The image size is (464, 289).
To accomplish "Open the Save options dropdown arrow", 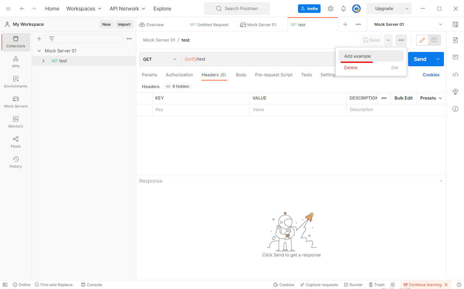I will tap(388, 40).
